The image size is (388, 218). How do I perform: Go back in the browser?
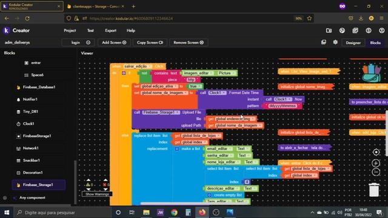click(x=7, y=18)
